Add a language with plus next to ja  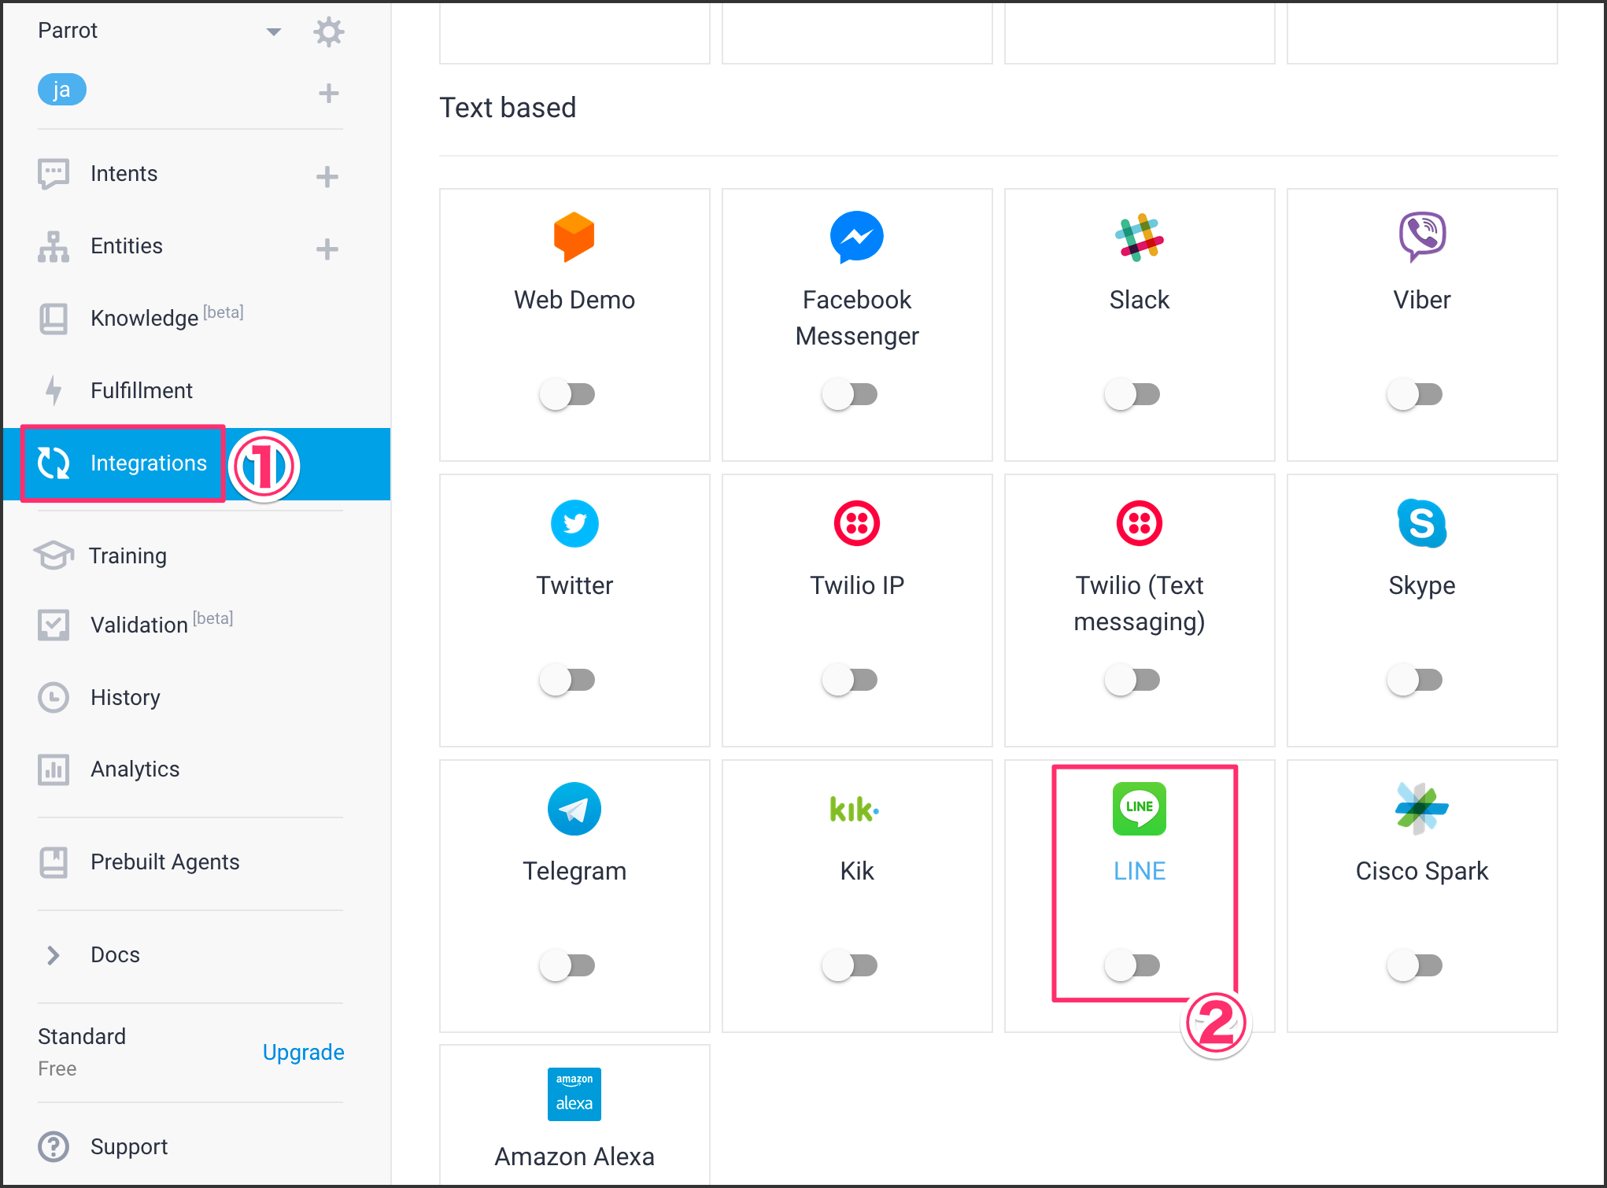328,94
